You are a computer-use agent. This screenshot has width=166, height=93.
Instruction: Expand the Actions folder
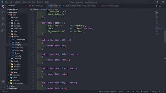[x=17, y=18]
